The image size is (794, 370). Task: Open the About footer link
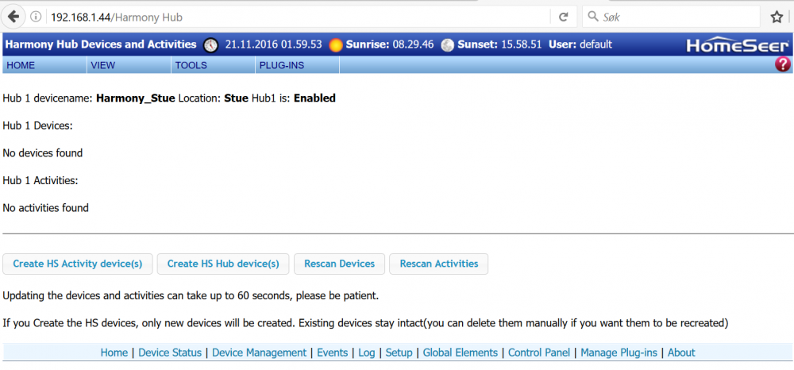click(x=681, y=353)
